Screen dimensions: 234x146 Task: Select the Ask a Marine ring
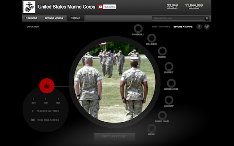152,38
